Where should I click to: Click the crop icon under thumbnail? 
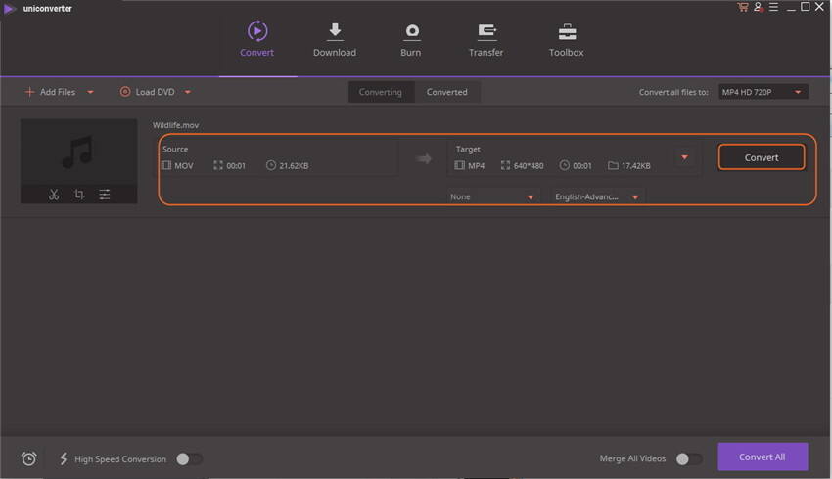[x=79, y=195]
